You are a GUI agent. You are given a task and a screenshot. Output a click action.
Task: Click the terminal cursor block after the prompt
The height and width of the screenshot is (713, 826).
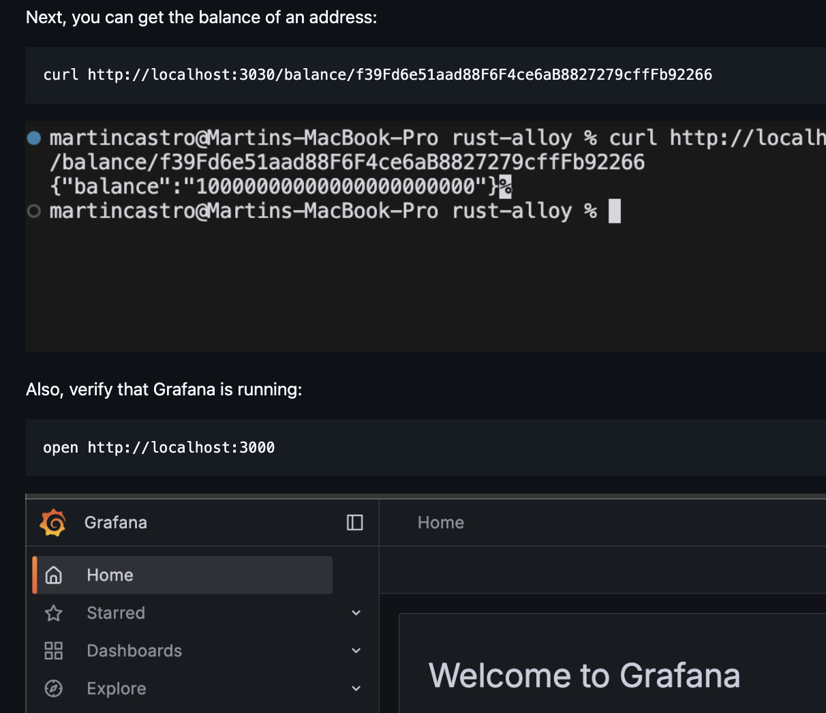point(614,211)
